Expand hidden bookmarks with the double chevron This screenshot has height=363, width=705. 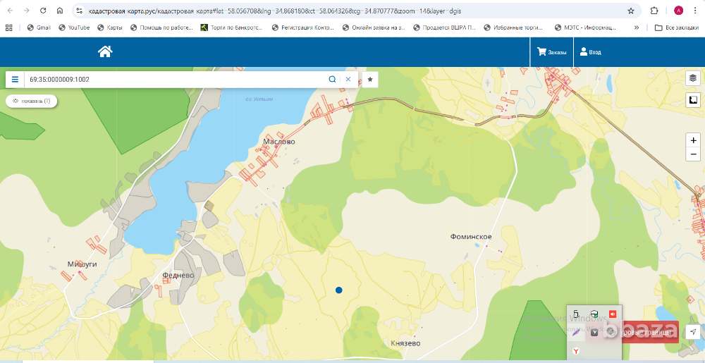[x=637, y=27]
